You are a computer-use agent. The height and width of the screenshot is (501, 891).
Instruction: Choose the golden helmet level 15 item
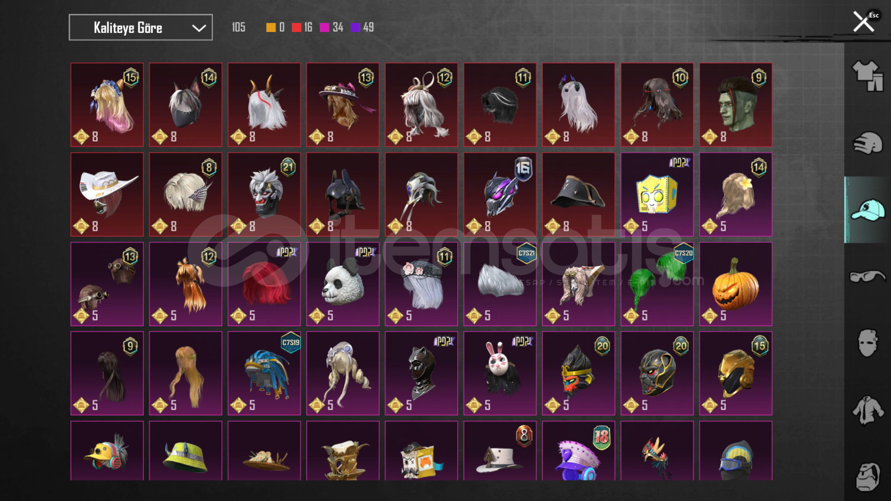(x=736, y=373)
